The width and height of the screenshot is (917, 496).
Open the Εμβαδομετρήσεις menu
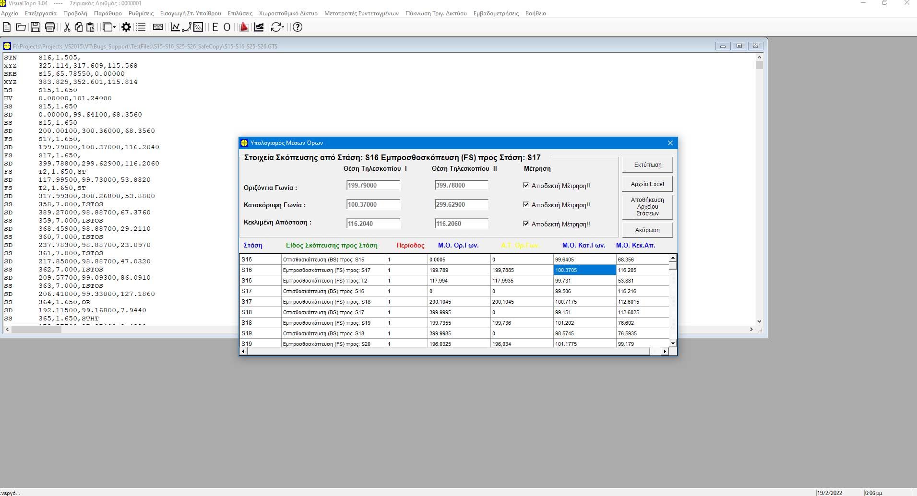click(x=496, y=13)
